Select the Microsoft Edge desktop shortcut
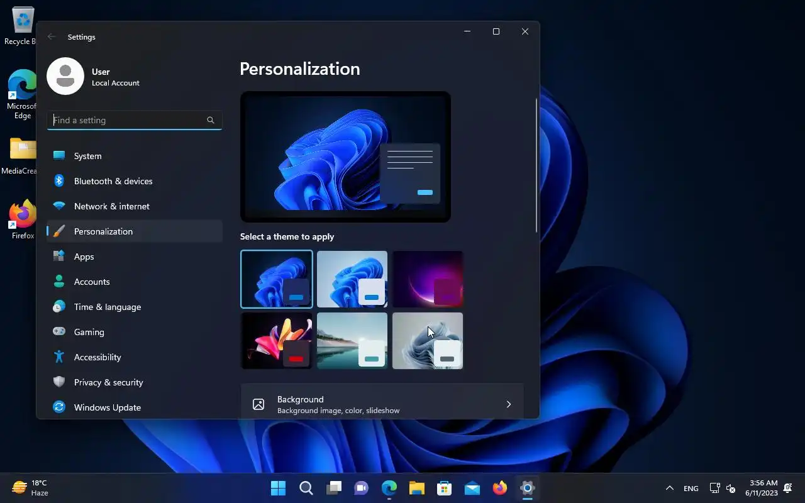The height and width of the screenshot is (503, 805). pos(23,94)
